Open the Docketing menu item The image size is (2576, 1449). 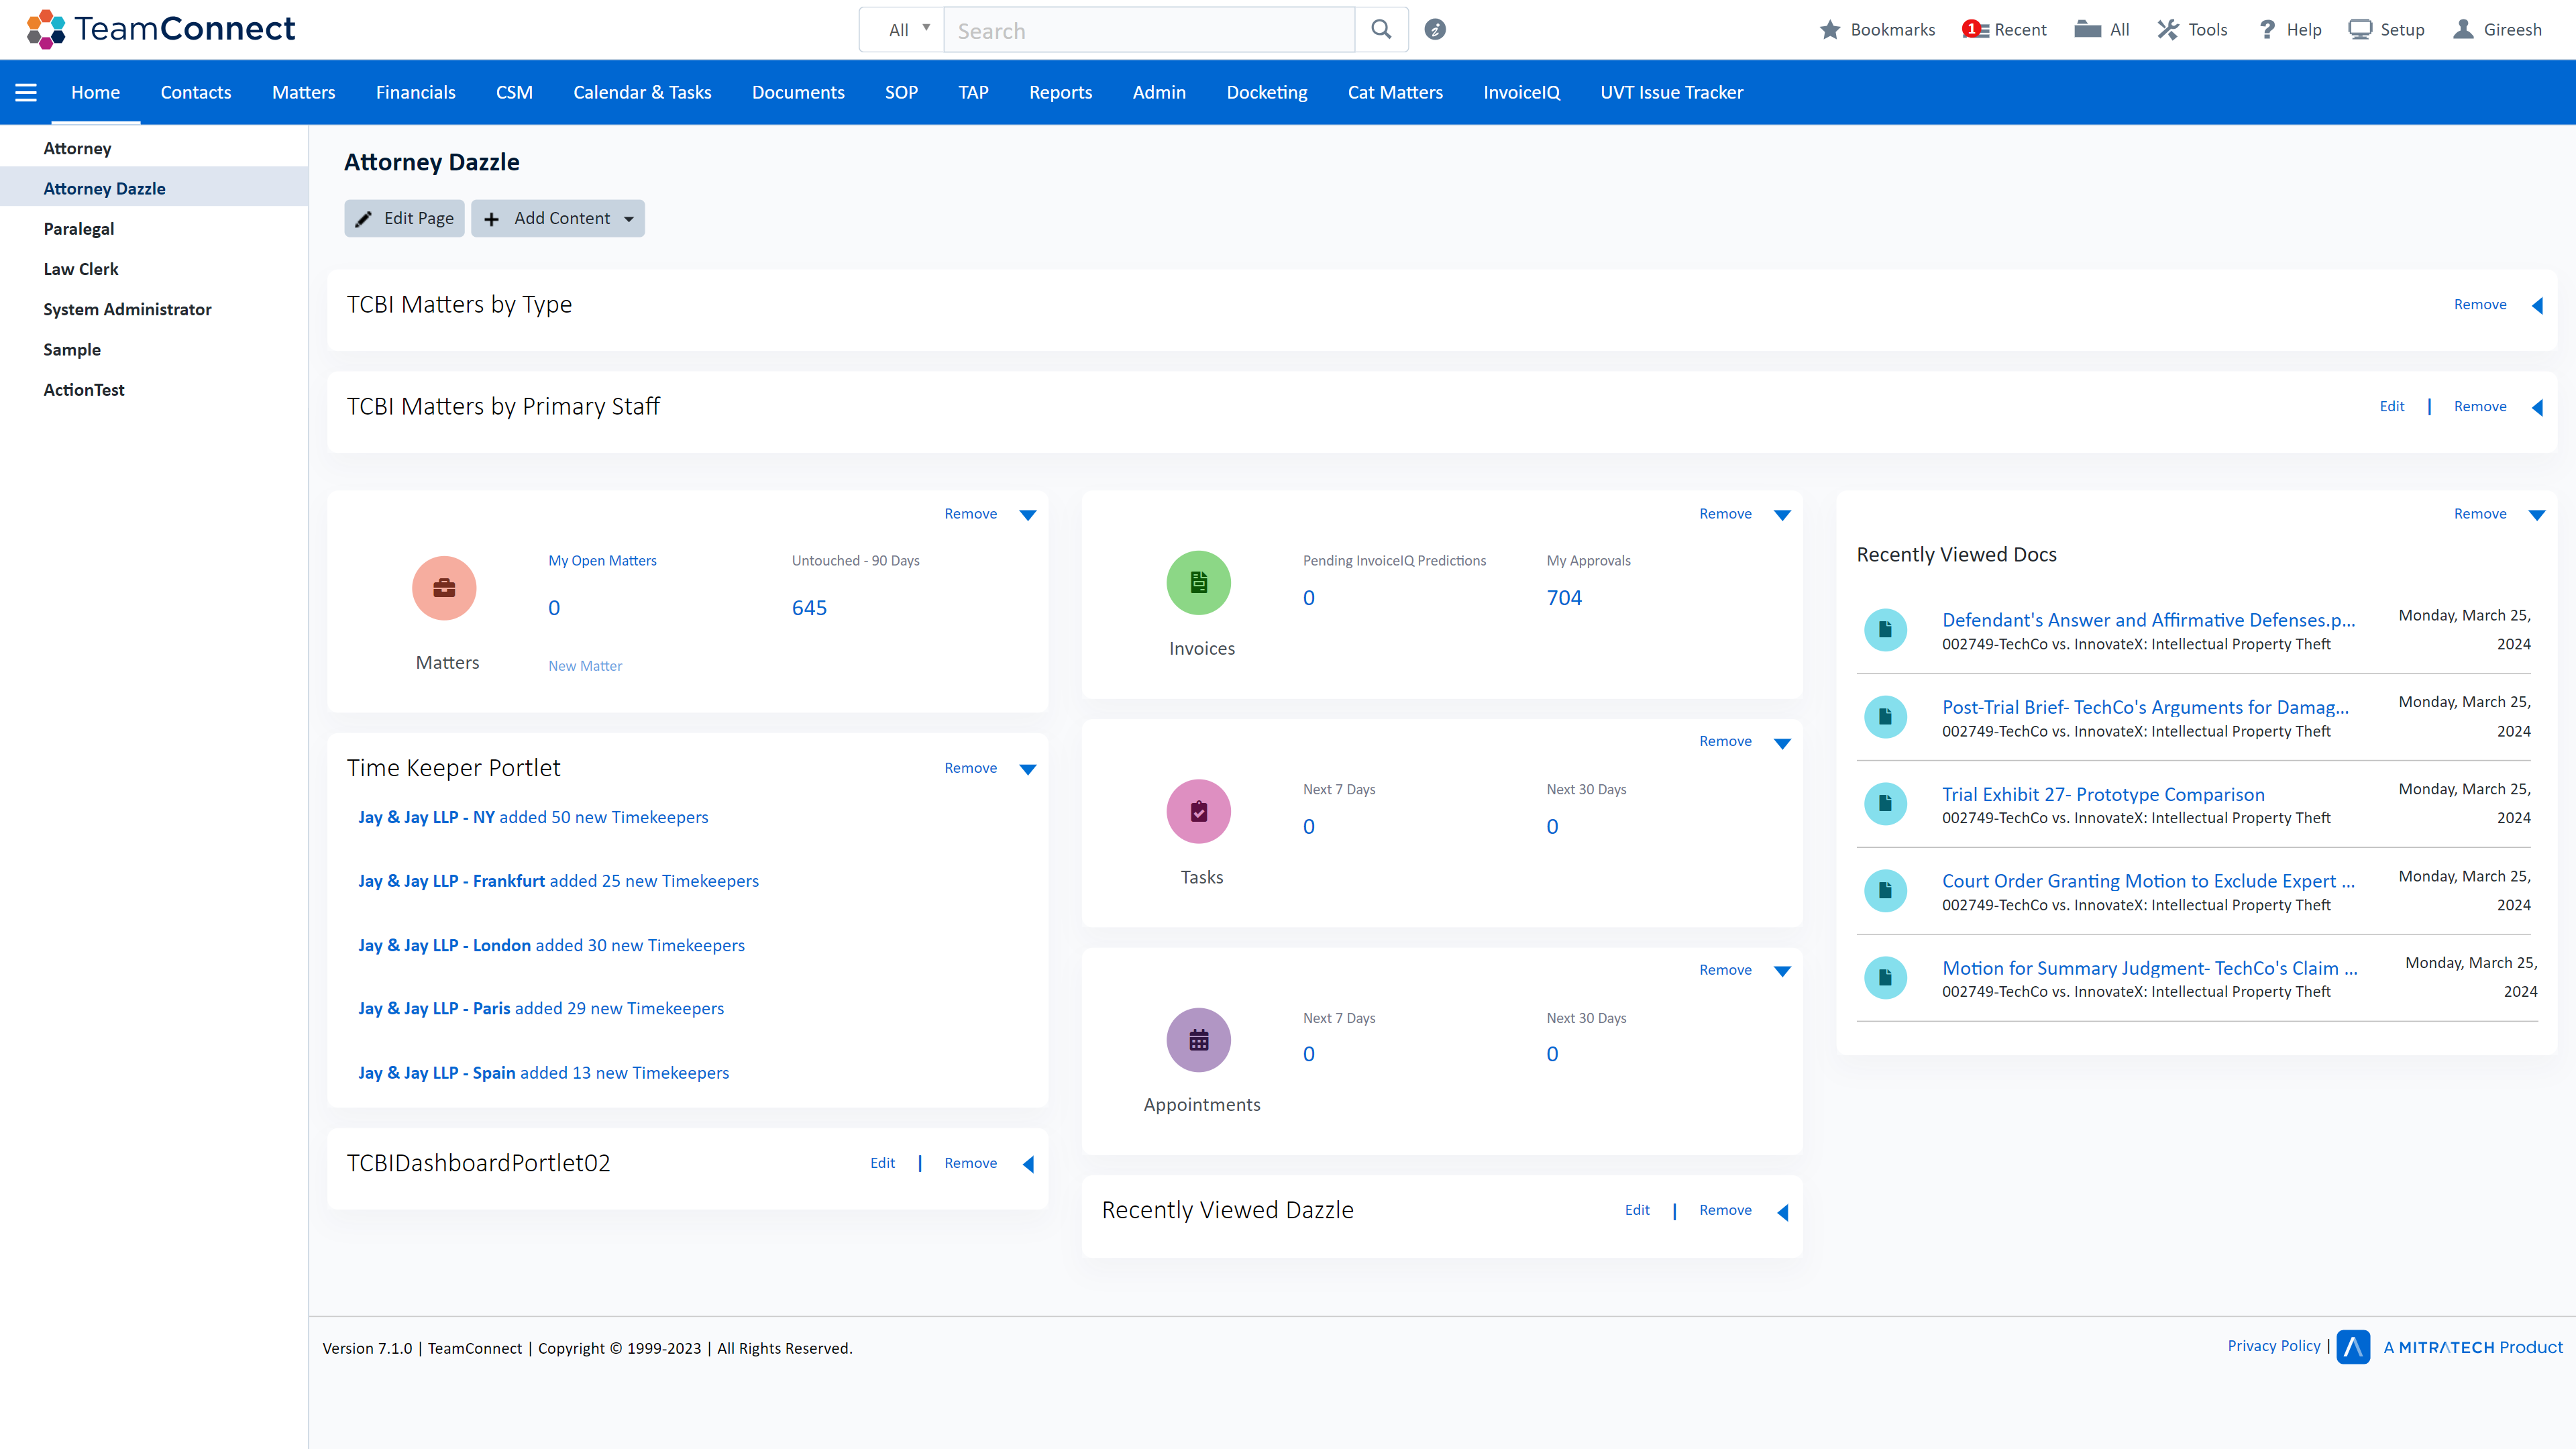click(1266, 92)
